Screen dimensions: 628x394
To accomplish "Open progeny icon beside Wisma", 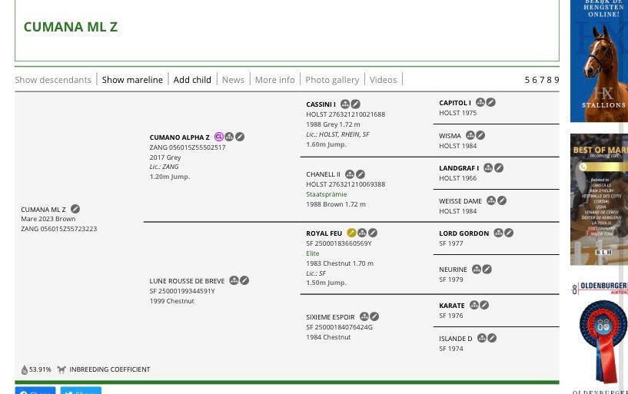I will click(x=470, y=135).
